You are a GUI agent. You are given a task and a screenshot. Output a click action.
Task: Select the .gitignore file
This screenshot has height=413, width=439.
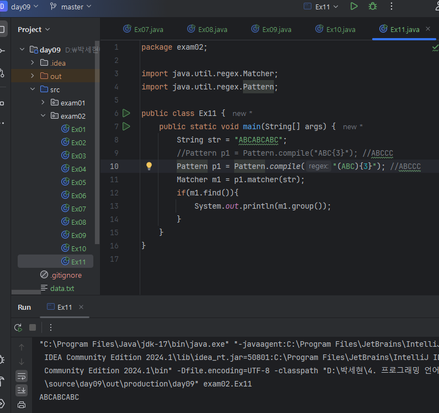point(61,275)
